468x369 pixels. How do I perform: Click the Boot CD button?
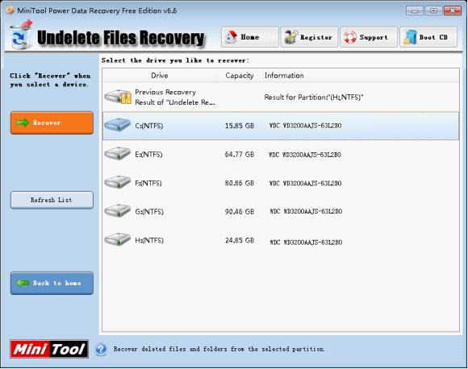click(x=428, y=37)
